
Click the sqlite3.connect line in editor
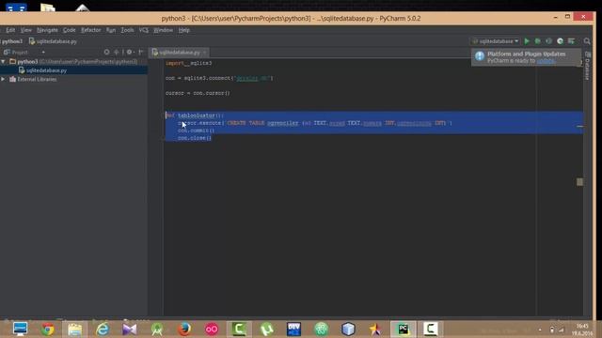click(x=219, y=78)
